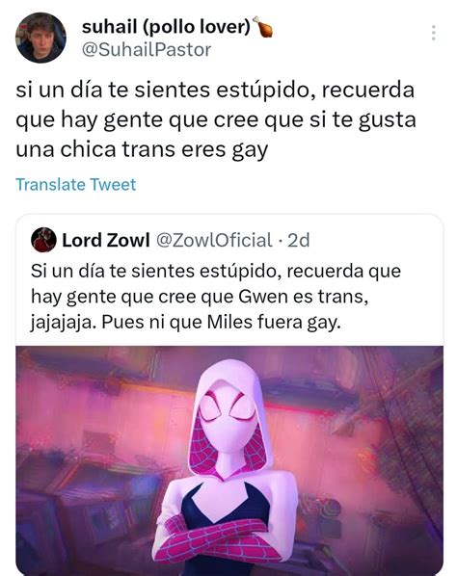Viewport: 457px width, 576px height.
Task: Open the @ZowlOficial handle
Action: [214, 240]
